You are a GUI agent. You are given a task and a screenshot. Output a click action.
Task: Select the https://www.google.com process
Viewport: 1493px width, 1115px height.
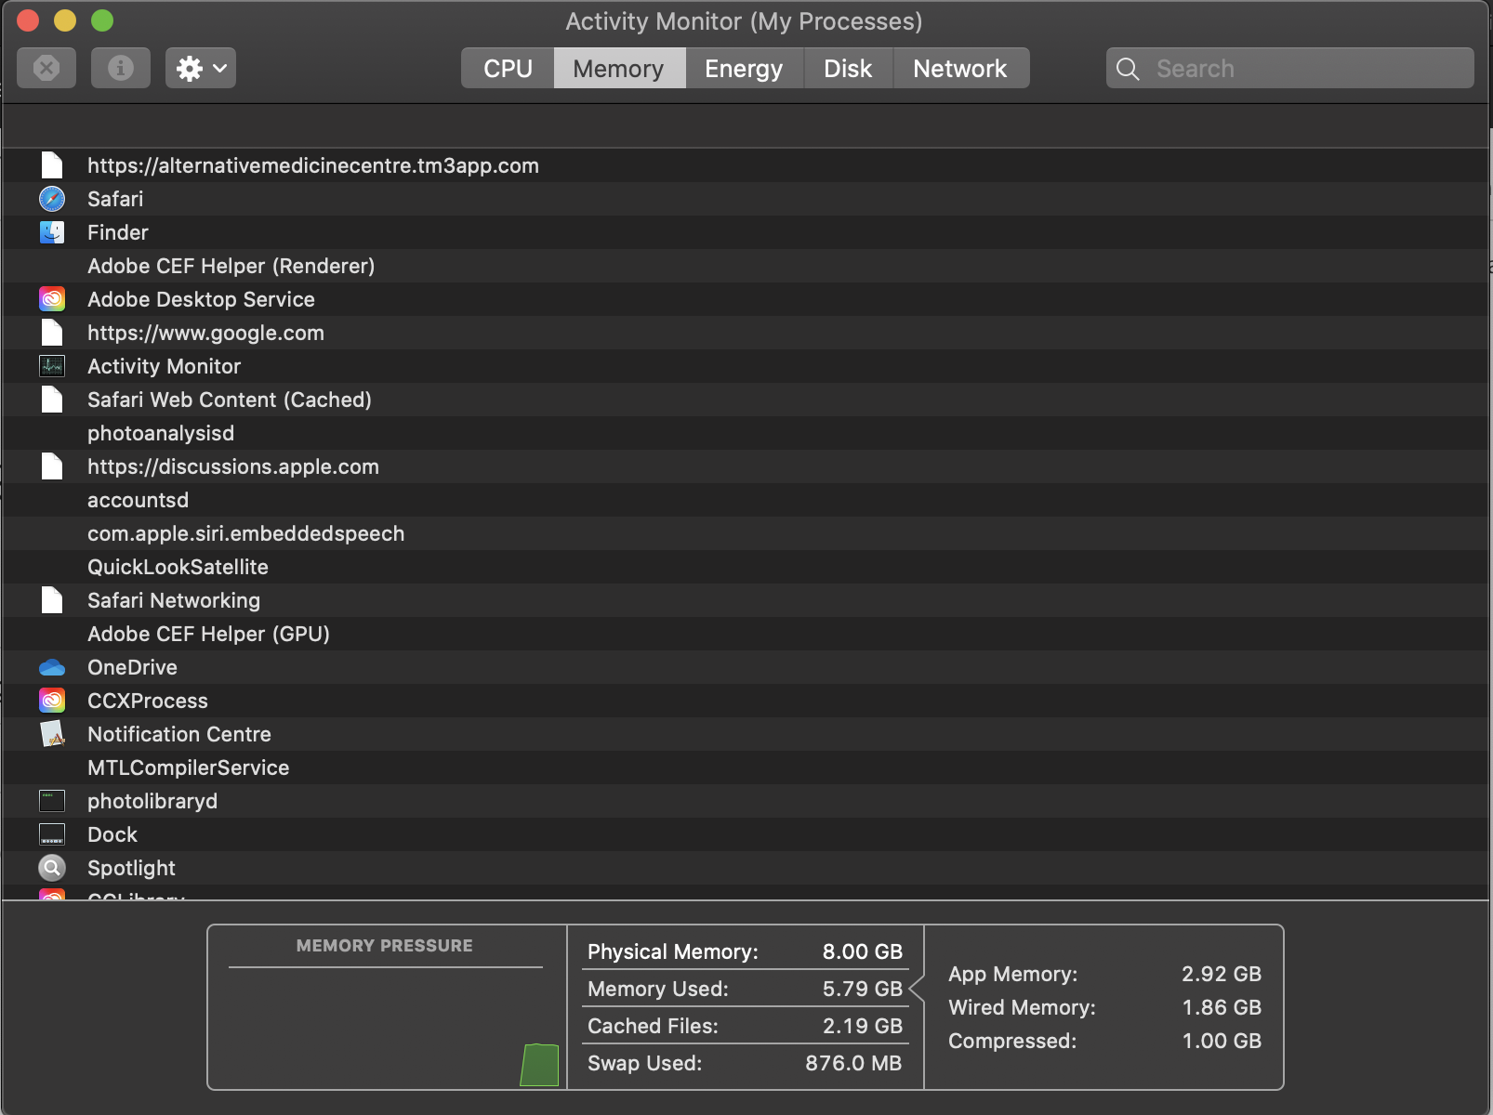point(206,333)
